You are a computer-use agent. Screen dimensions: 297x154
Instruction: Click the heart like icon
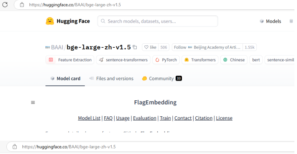[146, 47]
